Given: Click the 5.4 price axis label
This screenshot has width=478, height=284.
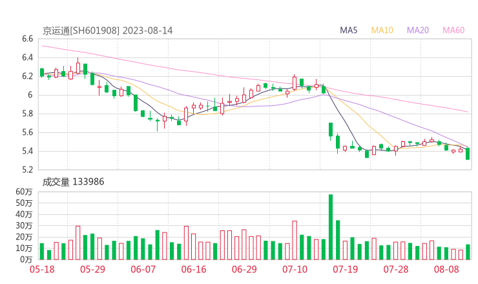Looking at the screenshot, I should (27, 151).
